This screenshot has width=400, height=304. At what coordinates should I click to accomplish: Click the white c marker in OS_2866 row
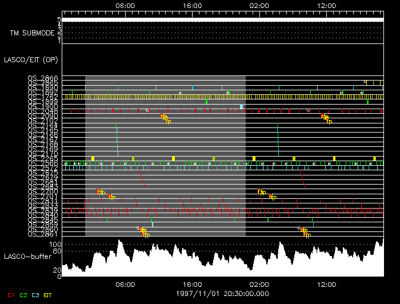(x=365, y=82)
